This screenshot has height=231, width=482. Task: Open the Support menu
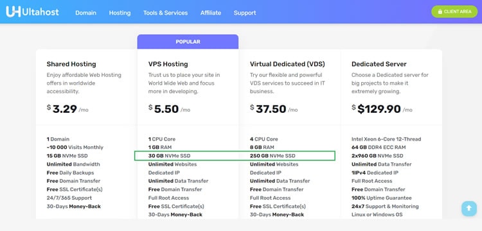coord(245,13)
